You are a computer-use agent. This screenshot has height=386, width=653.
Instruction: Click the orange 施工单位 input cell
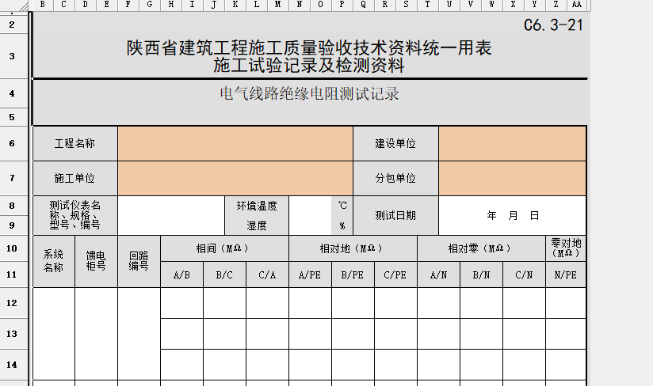235,178
